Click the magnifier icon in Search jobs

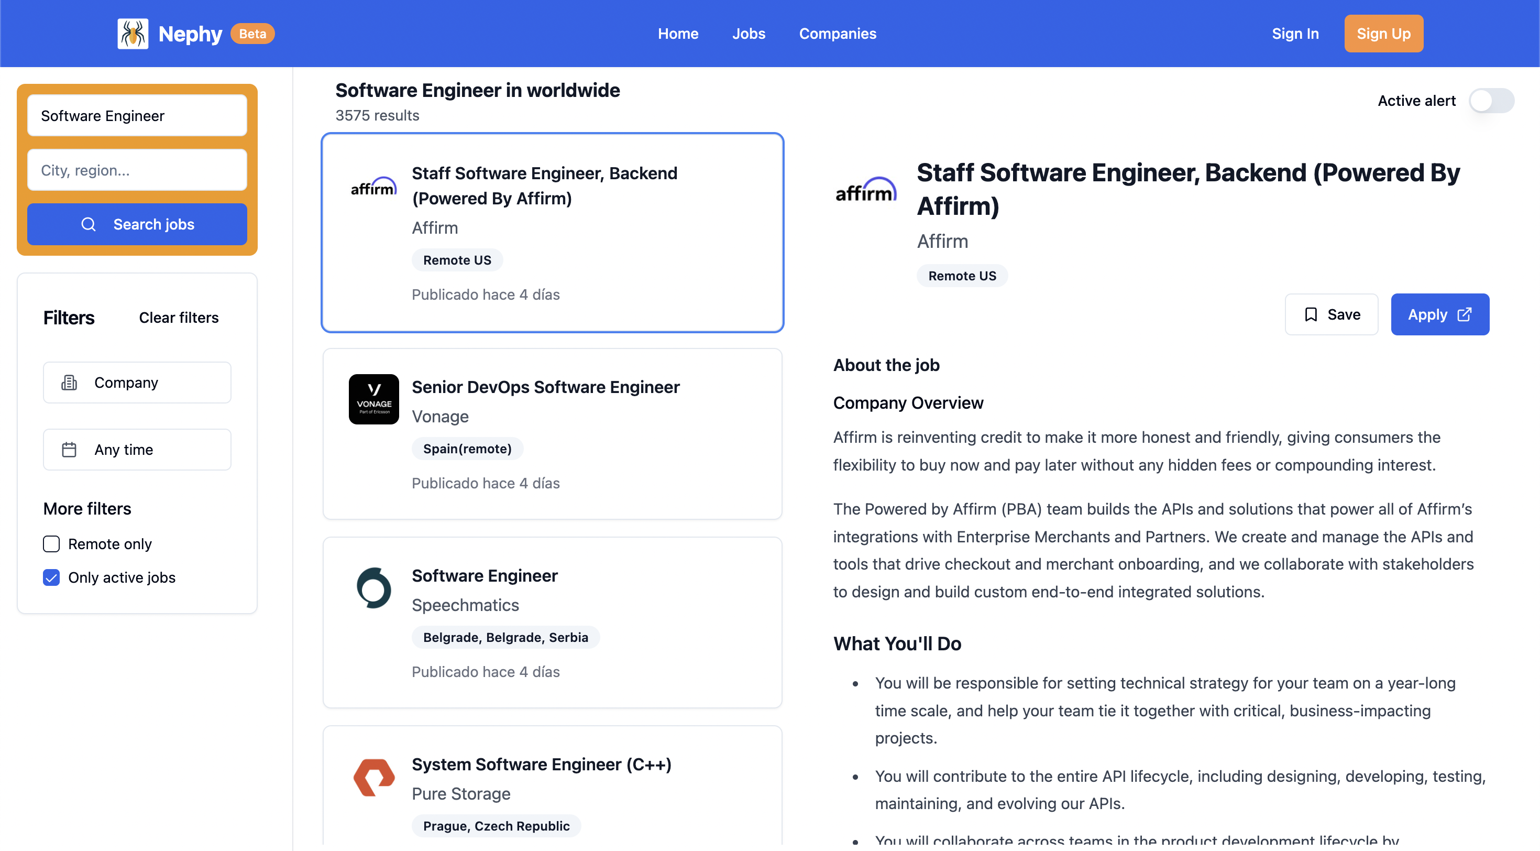coord(89,224)
